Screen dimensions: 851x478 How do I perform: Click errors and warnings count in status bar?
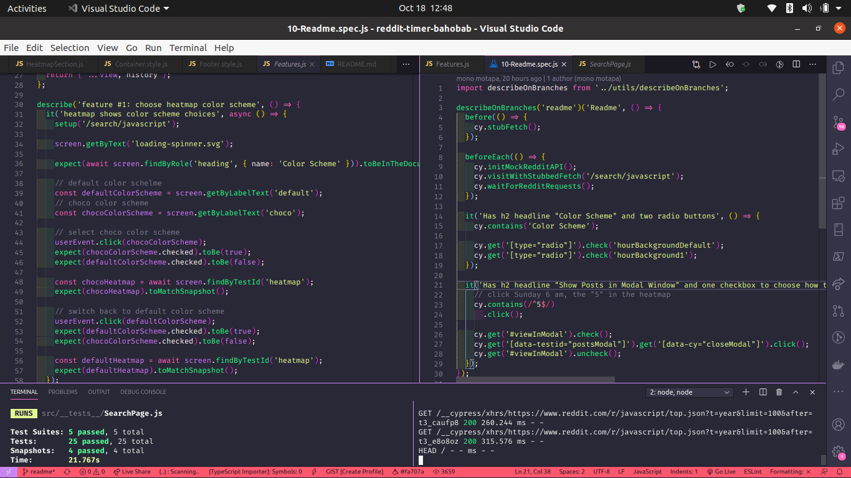91,472
